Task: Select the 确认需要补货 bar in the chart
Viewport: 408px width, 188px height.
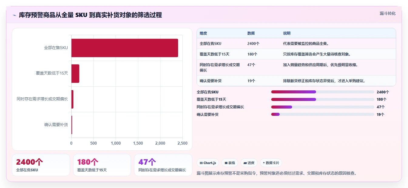Action: pyautogui.click(x=72, y=125)
